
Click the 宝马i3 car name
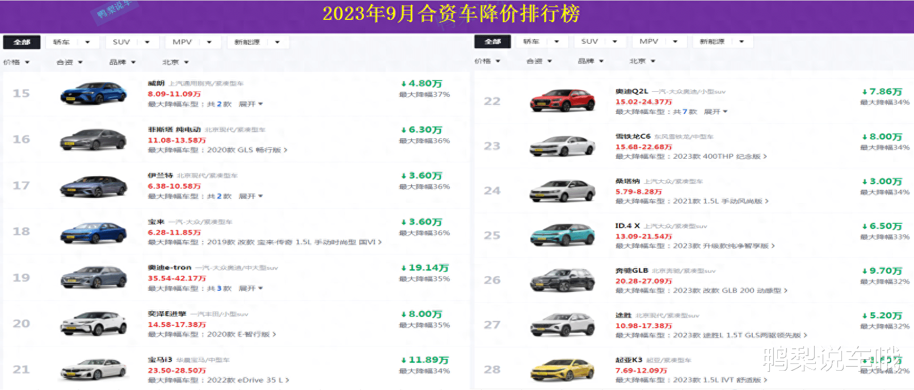pos(160,360)
